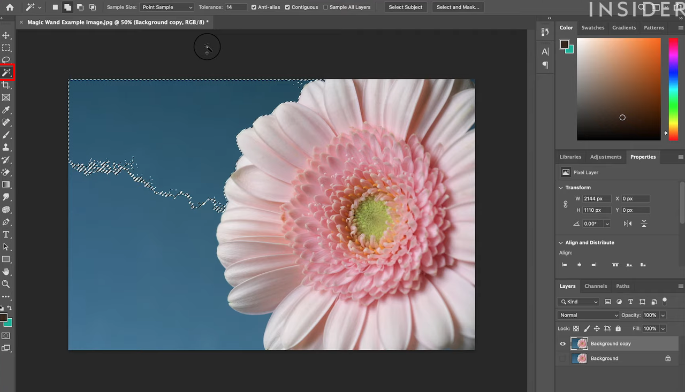Select the Lasso tool
This screenshot has width=685, height=392.
pos(6,60)
